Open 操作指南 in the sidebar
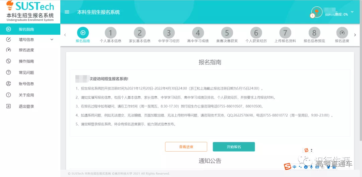Image resolution: width=362 pixels, height=177 pixels. pyautogui.click(x=30, y=61)
